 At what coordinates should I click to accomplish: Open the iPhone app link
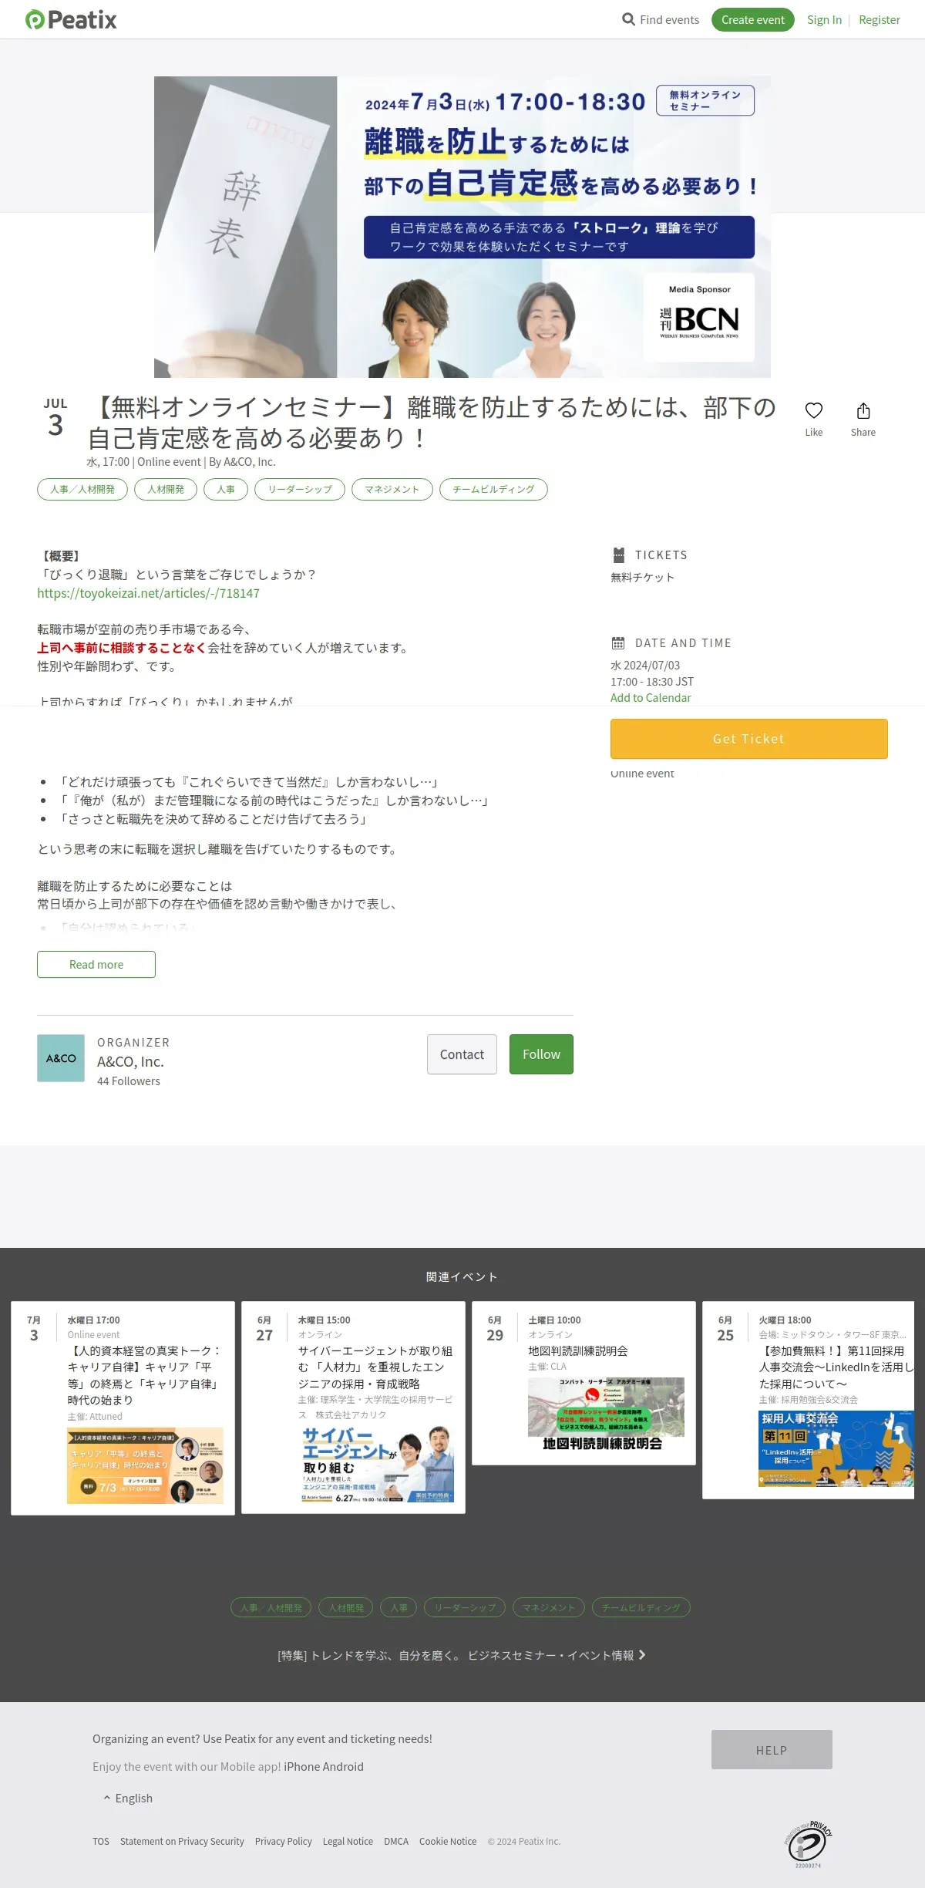(x=301, y=1766)
